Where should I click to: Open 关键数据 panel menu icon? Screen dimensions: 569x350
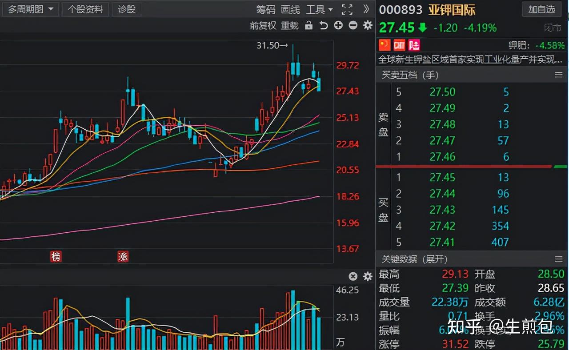559,259
